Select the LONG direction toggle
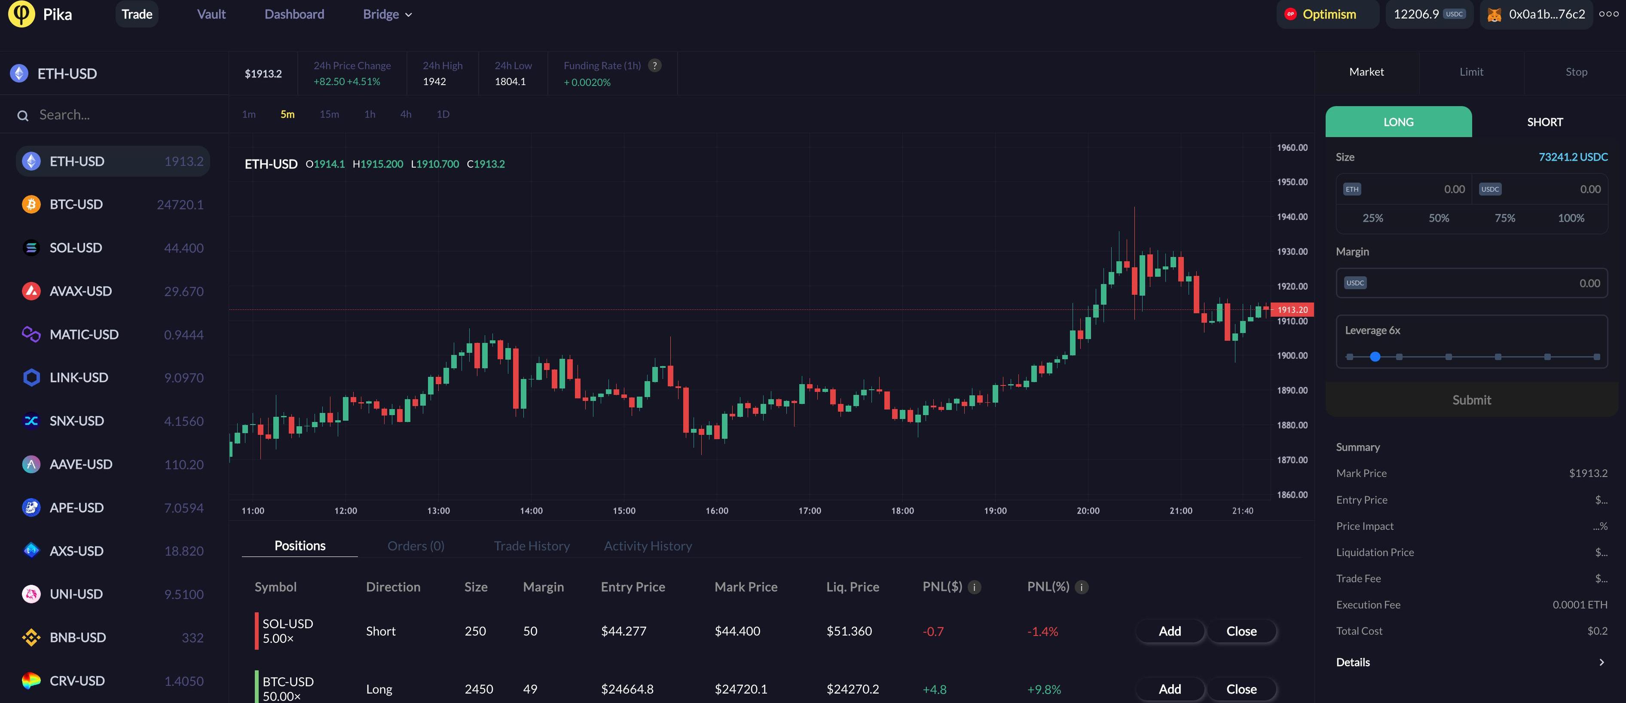The width and height of the screenshot is (1626, 703). coord(1398,122)
